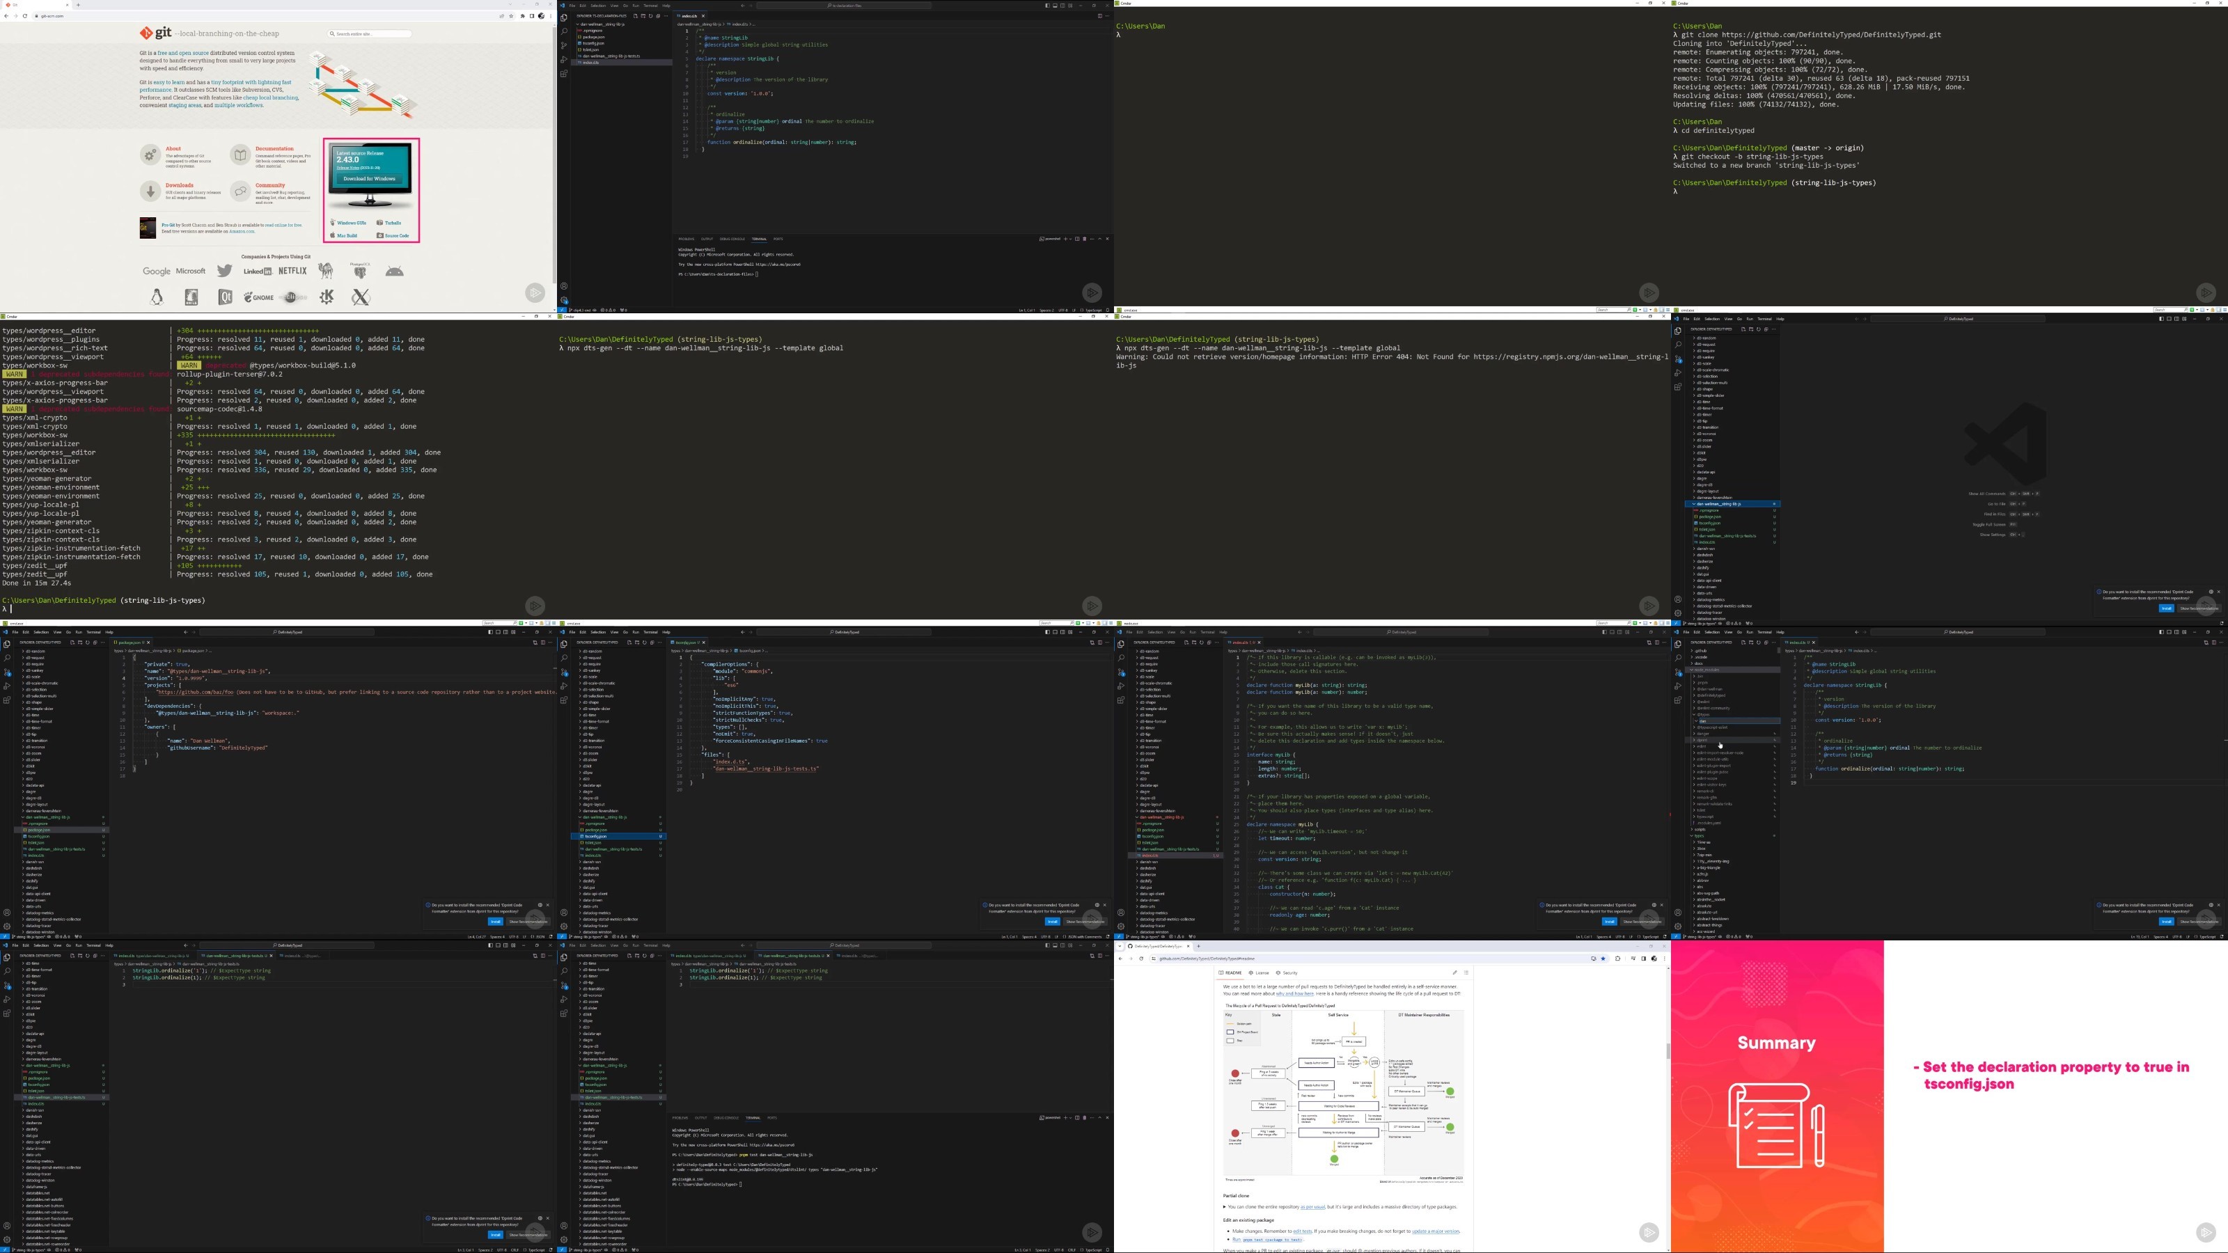Switch to DEBUG CONSOLE tab in ts-declaration-files panel
Viewport: 2228px width, 1253px height.
tap(732, 239)
